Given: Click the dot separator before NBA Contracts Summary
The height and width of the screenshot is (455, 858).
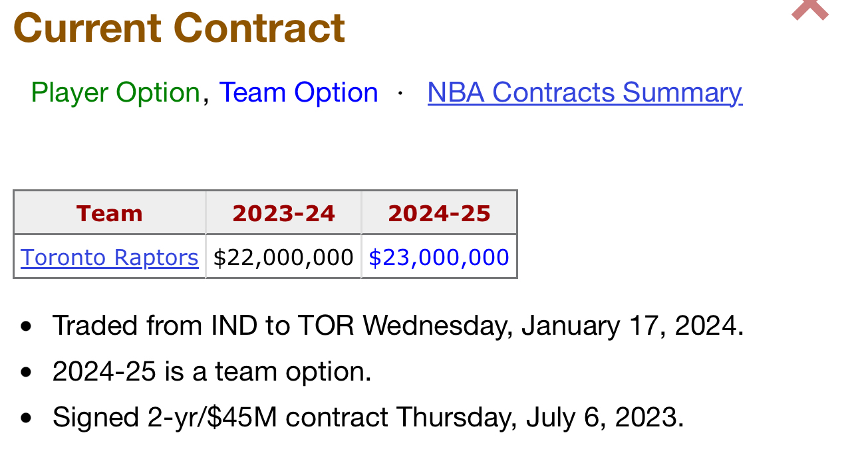Looking at the screenshot, I should pos(400,93).
